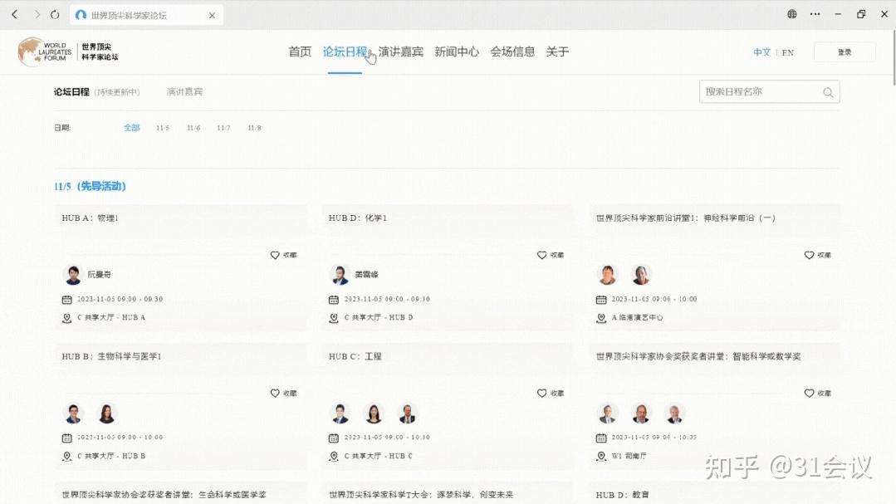The width and height of the screenshot is (896, 504).
Task: Click location pin beside C 共享大厅 - HUB B
Action: 67,457
